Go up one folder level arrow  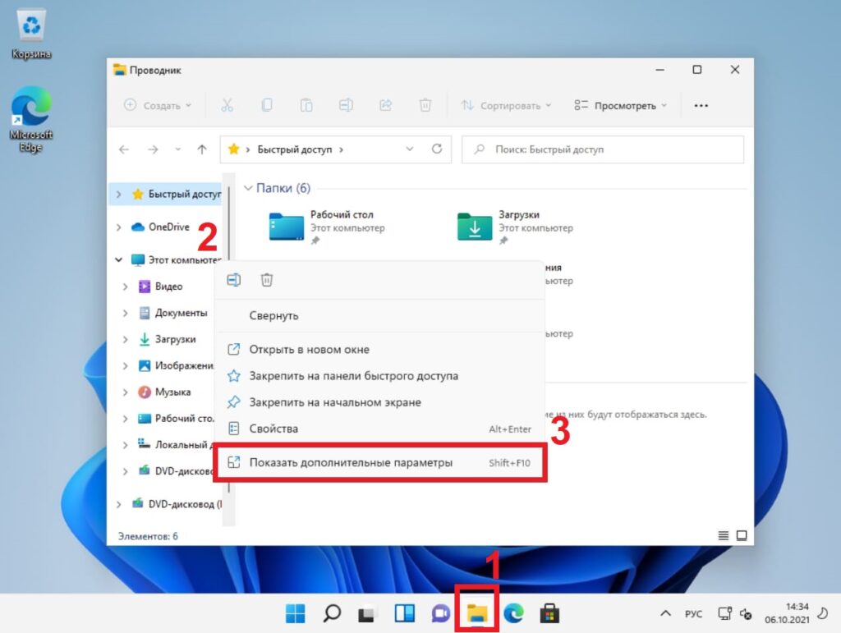tap(202, 149)
